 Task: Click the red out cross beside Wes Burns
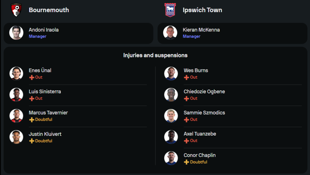click(x=186, y=77)
